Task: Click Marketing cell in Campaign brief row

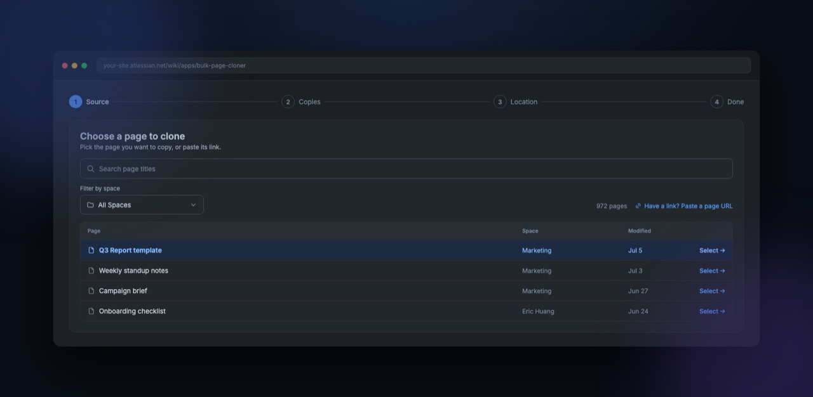Action: 537,291
